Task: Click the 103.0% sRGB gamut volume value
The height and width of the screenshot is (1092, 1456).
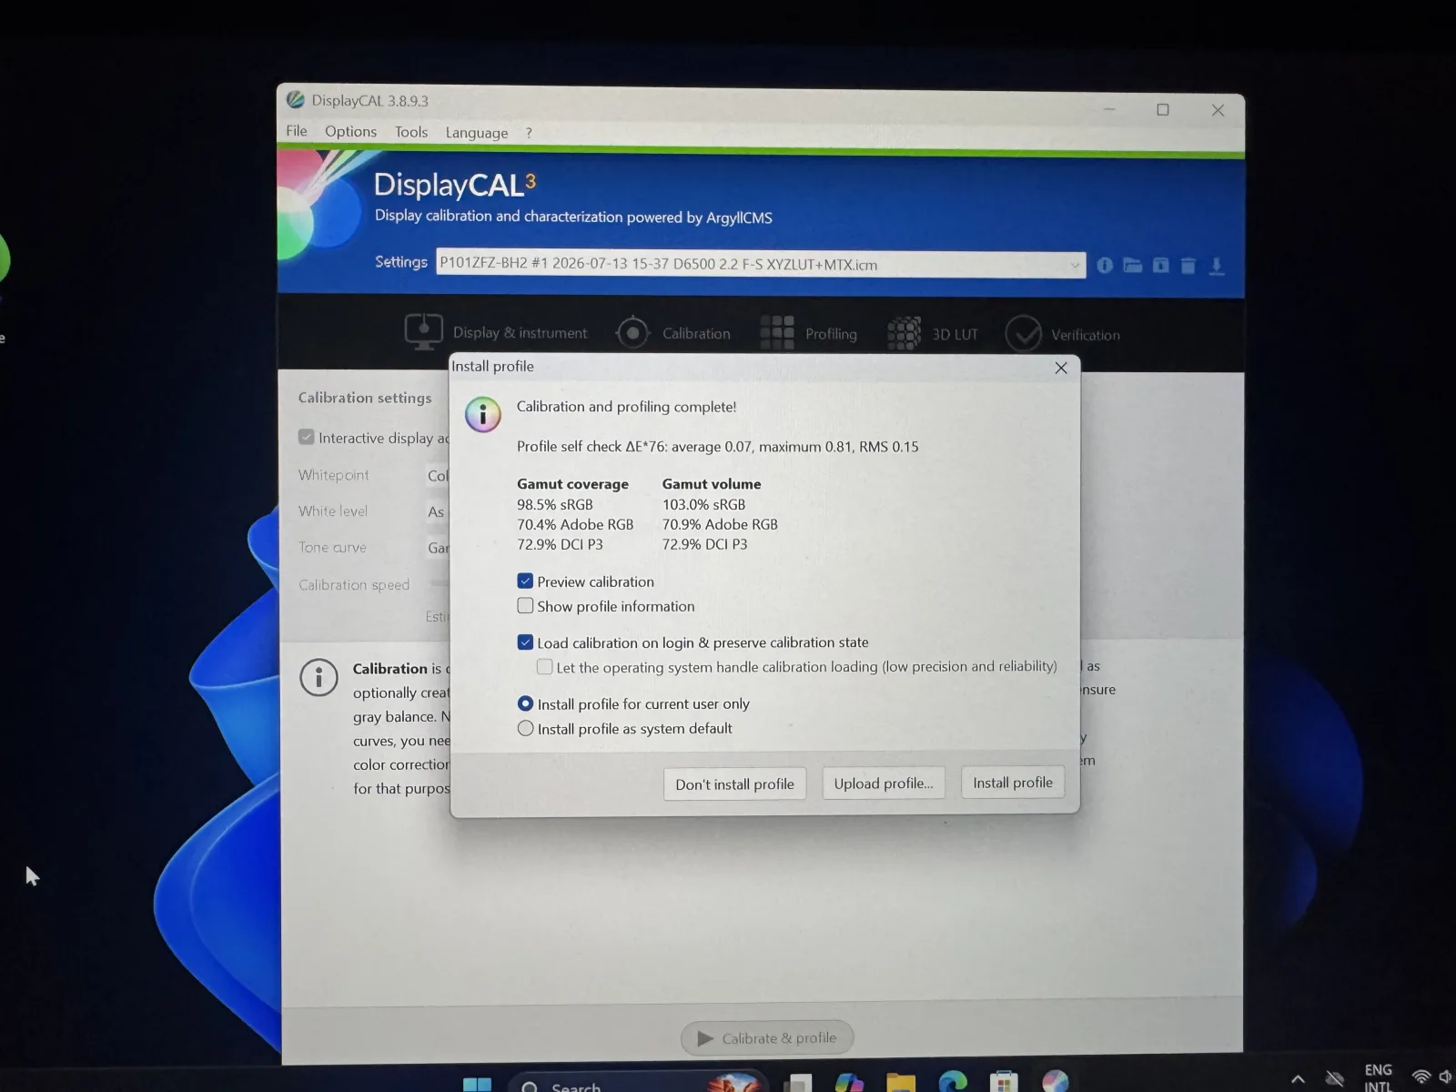Action: (x=703, y=504)
